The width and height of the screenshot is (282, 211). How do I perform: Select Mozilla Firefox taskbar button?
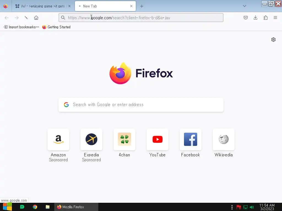76,207
